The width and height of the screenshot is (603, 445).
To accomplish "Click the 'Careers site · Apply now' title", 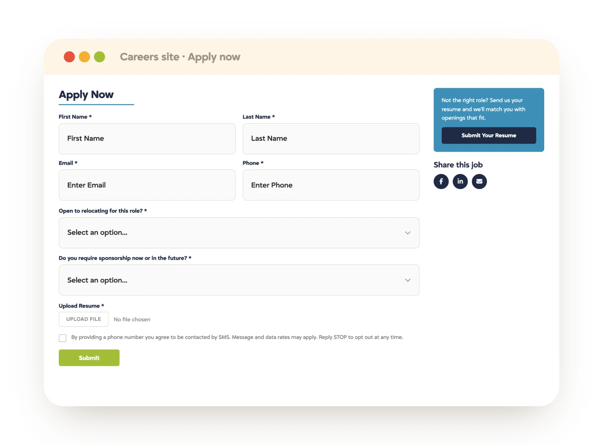I will pyautogui.click(x=180, y=57).
